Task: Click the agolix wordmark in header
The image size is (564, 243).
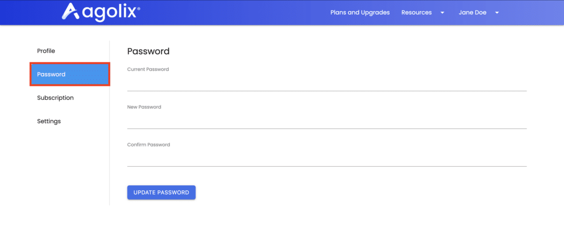Action: click(108, 13)
